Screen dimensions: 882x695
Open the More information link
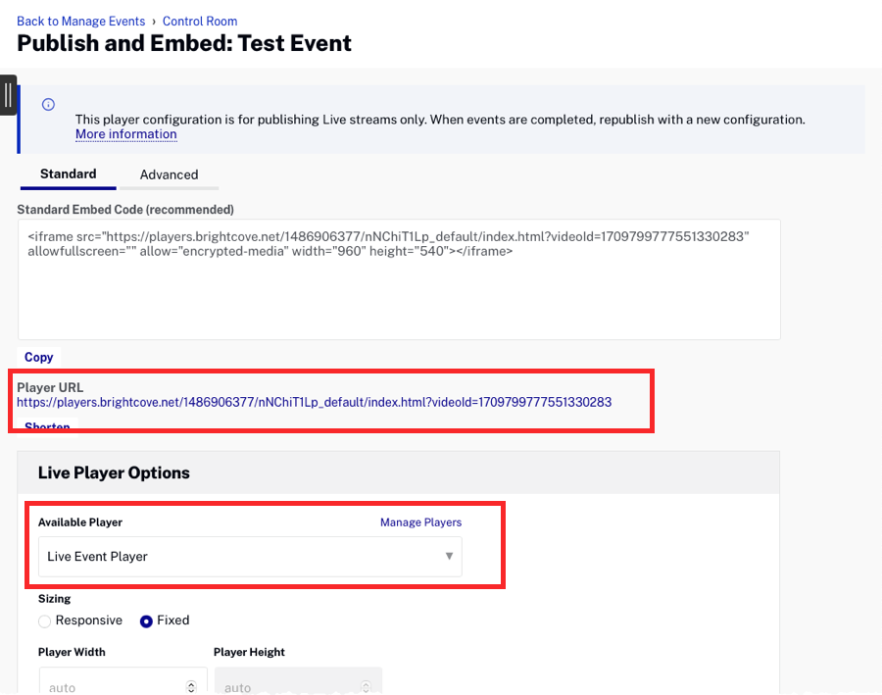(x=125, y=134)
